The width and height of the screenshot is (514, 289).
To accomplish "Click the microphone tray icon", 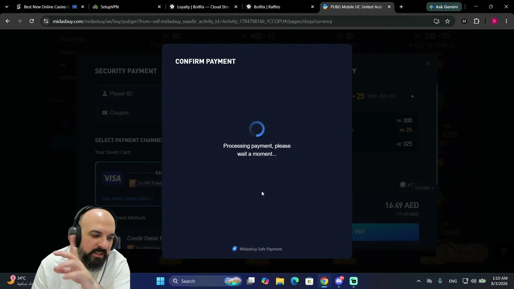I will tap(440, 281).
